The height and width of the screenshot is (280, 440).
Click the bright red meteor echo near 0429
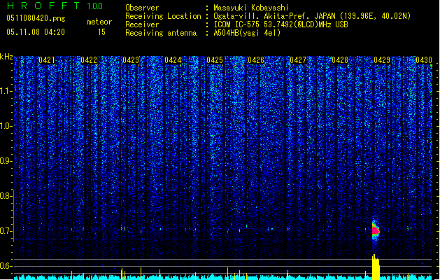(376, 230)
